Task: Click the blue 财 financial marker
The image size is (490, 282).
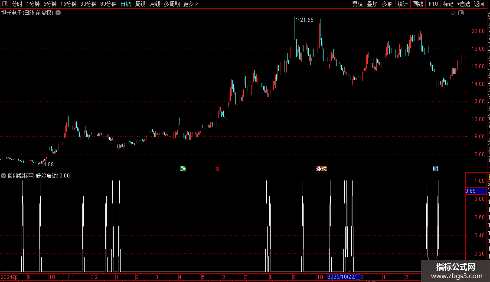Action: point(435,168)
